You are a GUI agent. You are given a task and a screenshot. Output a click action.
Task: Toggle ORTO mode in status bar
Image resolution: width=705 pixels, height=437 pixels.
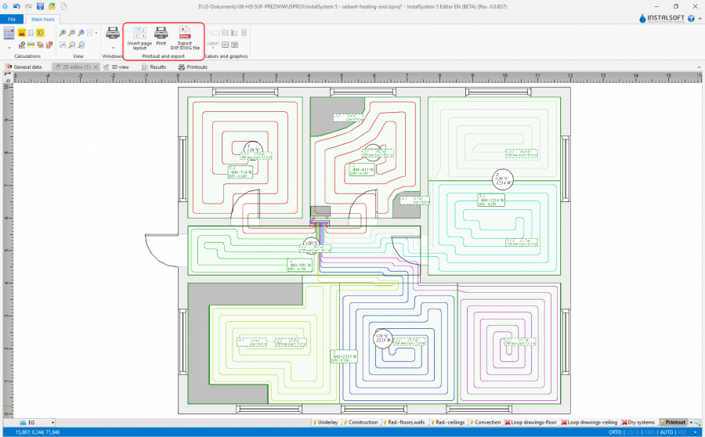click(x=614, y=432)
